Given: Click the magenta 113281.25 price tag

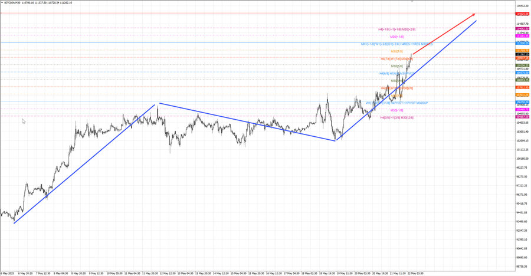Looking at the screenshot, I should click(x=522, y=36).
